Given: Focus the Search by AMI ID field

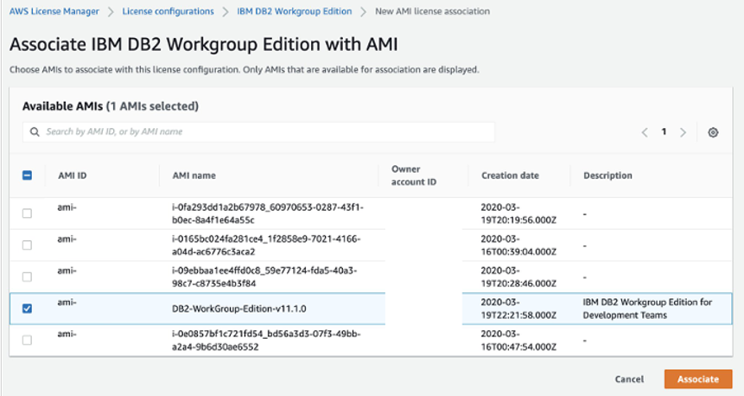Looking at the screenshot, I should coord(258,132).
